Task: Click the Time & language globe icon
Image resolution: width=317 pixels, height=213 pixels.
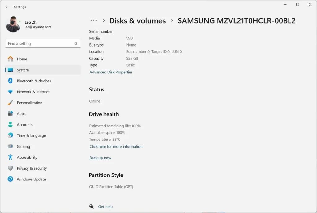Action: (10, 135)
